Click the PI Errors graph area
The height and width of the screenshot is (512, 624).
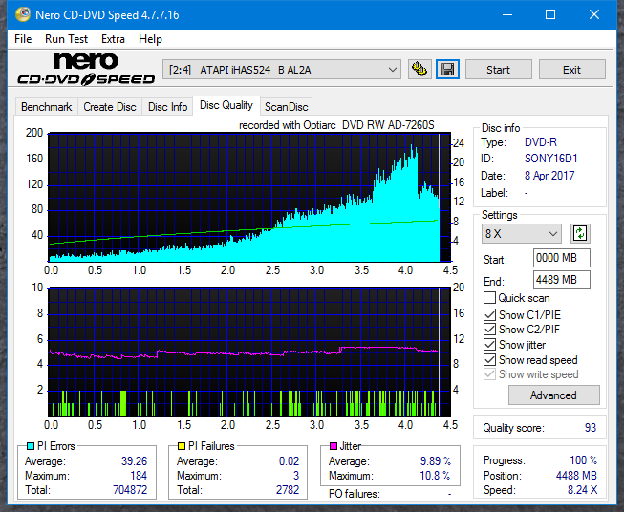pyautogui.click(x=249, y=197)
